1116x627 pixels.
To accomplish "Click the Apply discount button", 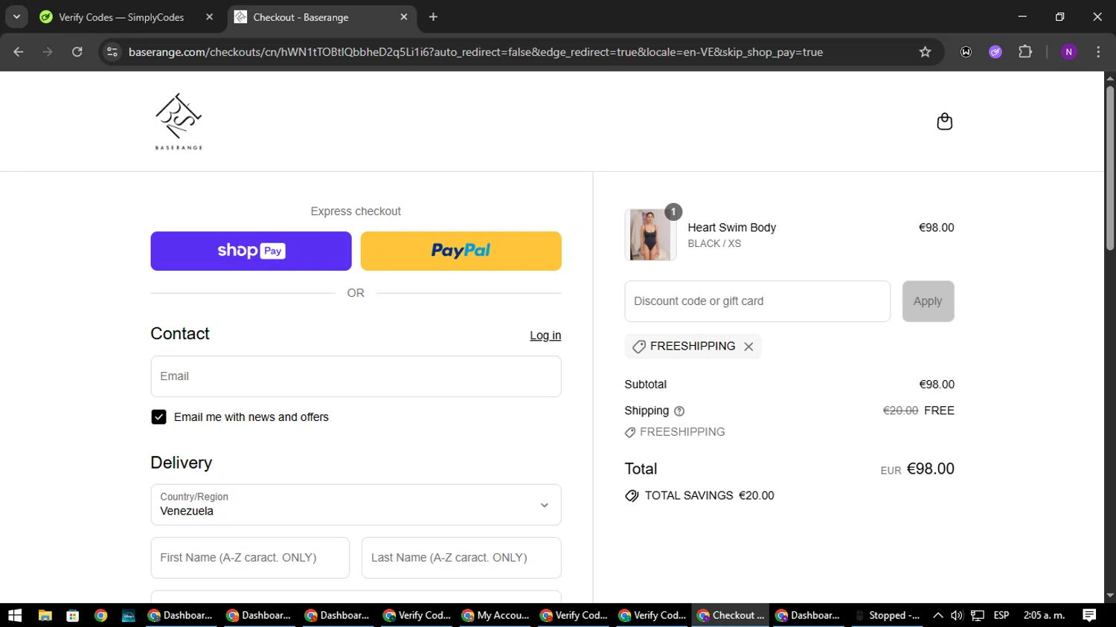I will [928, 301].
